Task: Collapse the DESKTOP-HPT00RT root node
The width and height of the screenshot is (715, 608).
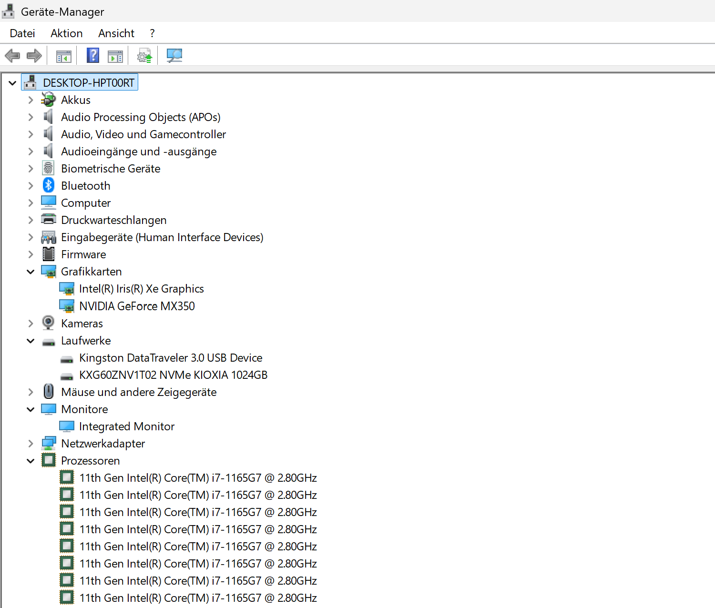Action: (x=12, y=83)
